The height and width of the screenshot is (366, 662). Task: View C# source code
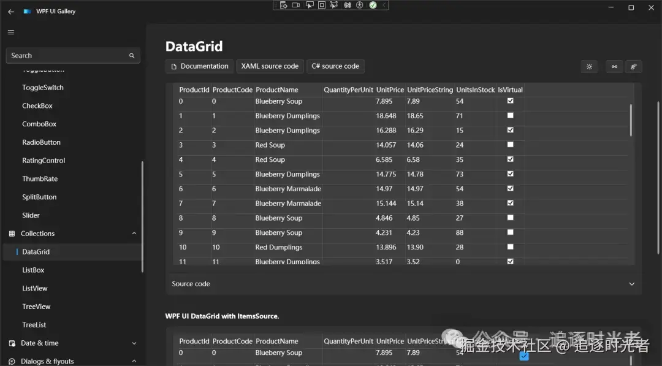coord(335,66)
